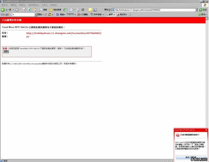209x162 pixels.
Task: Click the blocked shangren.net URL link
Action: click(64, 33)
